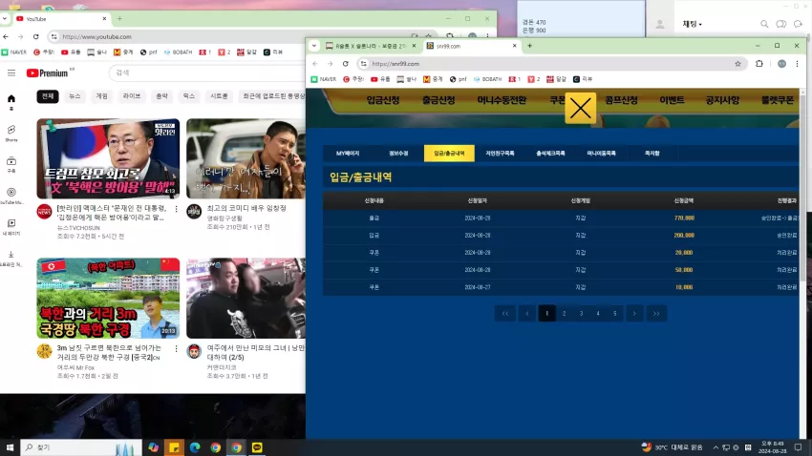
Task: Switch to the MY페이지 tab
Action: tap(348, 153)
